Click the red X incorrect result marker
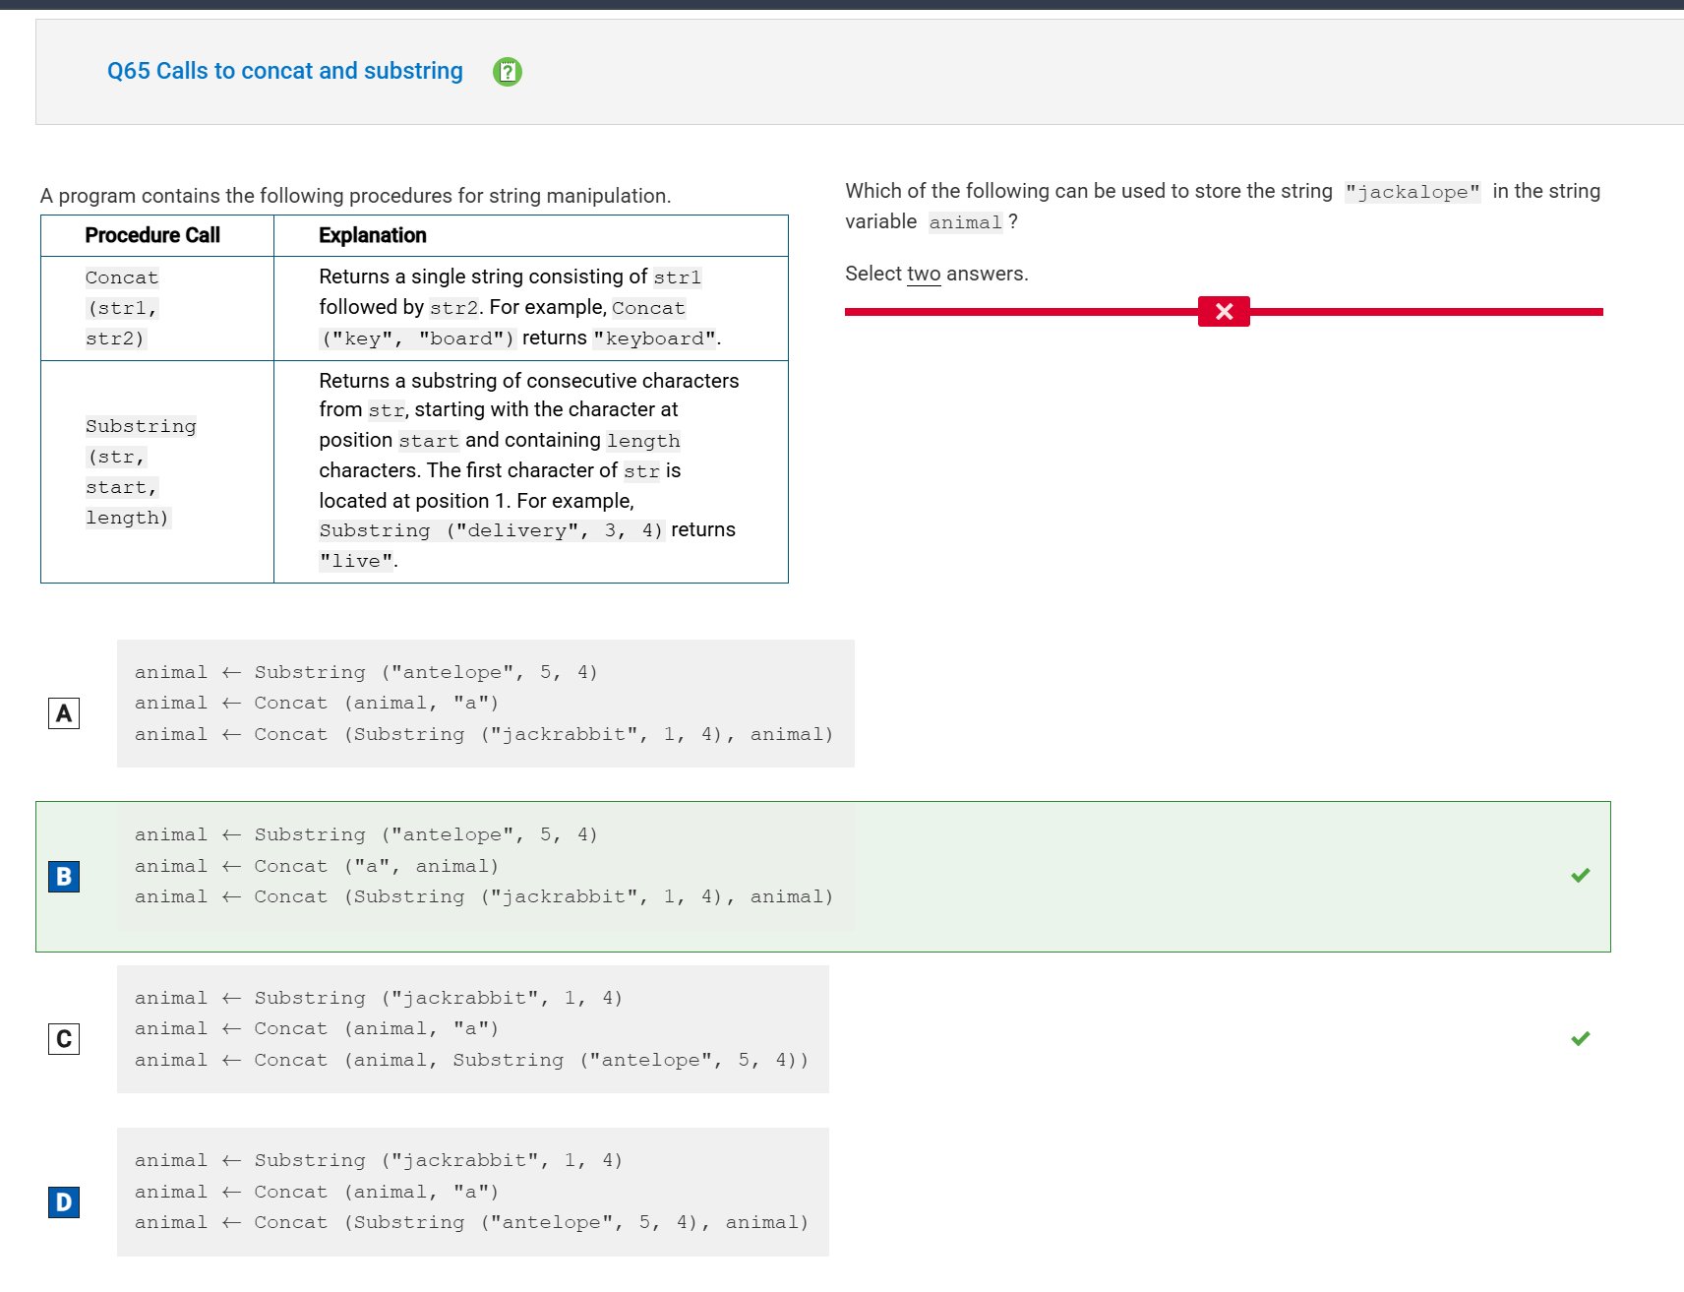The height and width of the screenshot is (1292, 1684). [x=1224, y=311]
